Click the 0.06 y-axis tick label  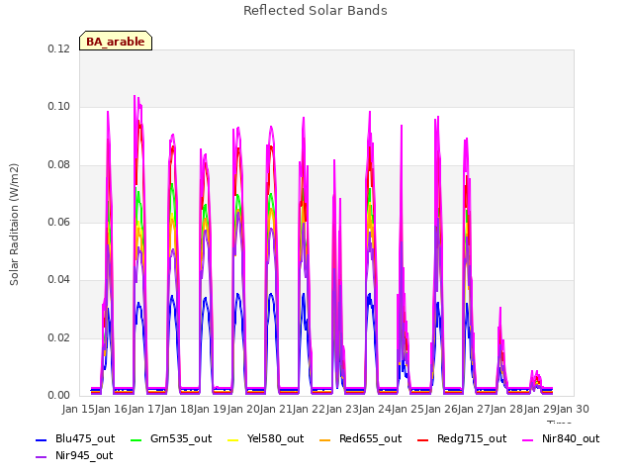pos(58,222)
